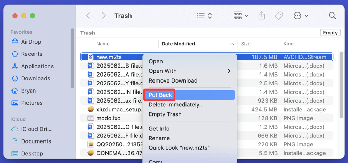Click the Documents sidebar icon
The width and height of the screenshot is (348, 163).
click(15, 141)
